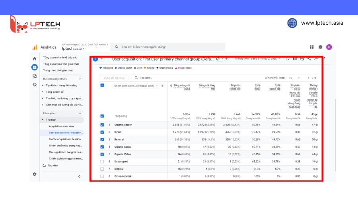Open Acquisition overview report

pos(61,126)
